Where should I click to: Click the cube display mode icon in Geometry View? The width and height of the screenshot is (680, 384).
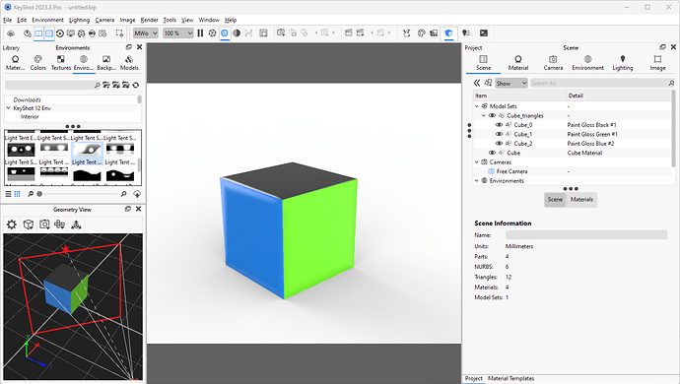tap(29, 224)
